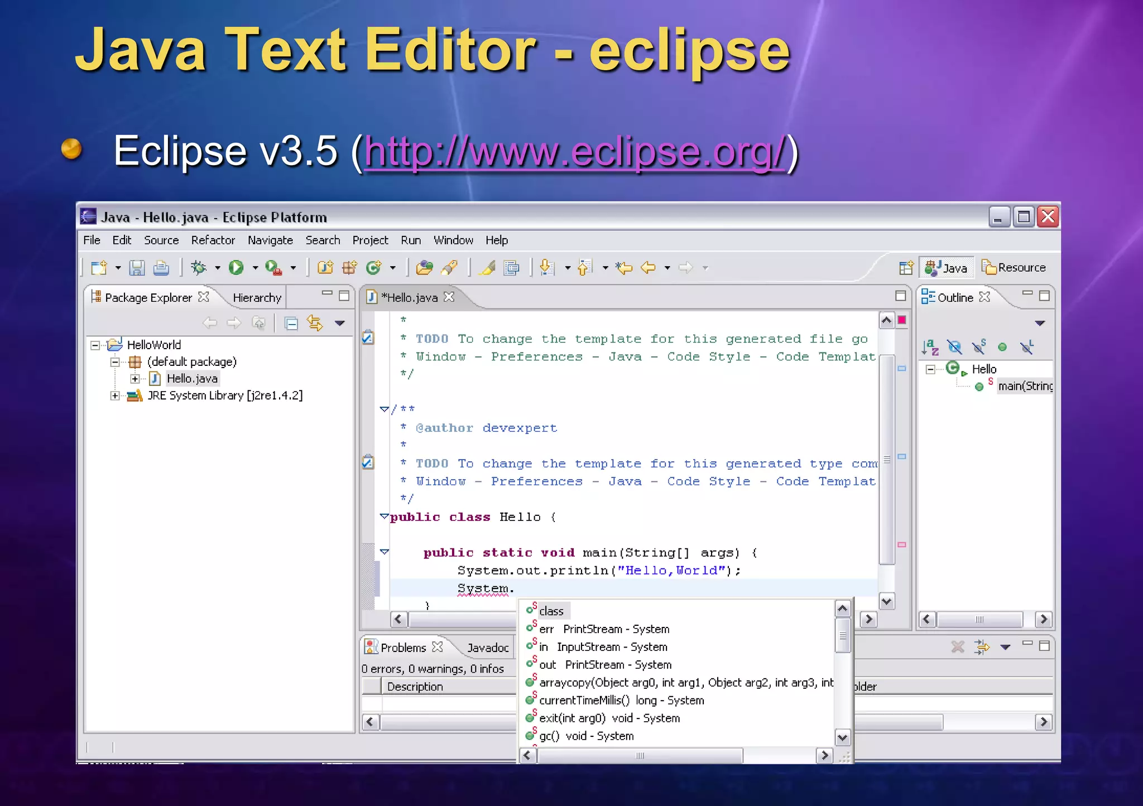The width and height of the screenshot is (1143, 806).
Task: Close the Hello.java editor tab
Action: 449,297
